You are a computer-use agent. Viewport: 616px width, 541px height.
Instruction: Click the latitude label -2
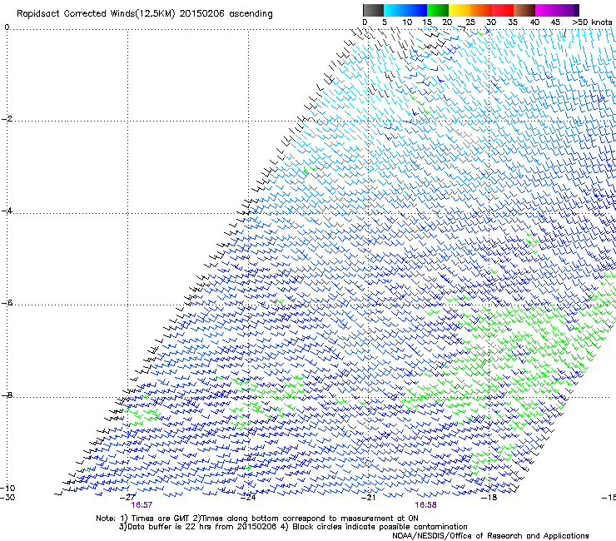7,119
